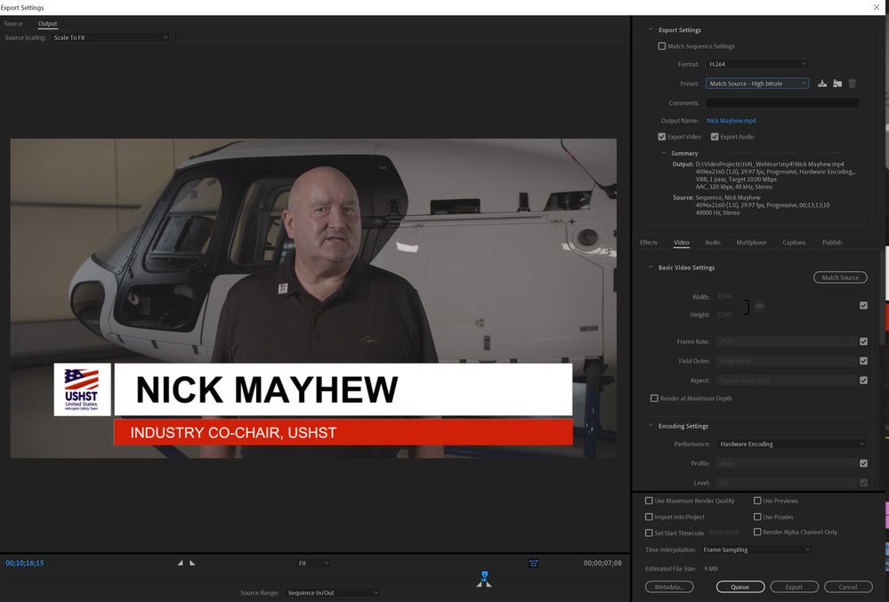Click the width-height link constraint icon
This screenshot has width=889, height=602.
coord(760,306)
